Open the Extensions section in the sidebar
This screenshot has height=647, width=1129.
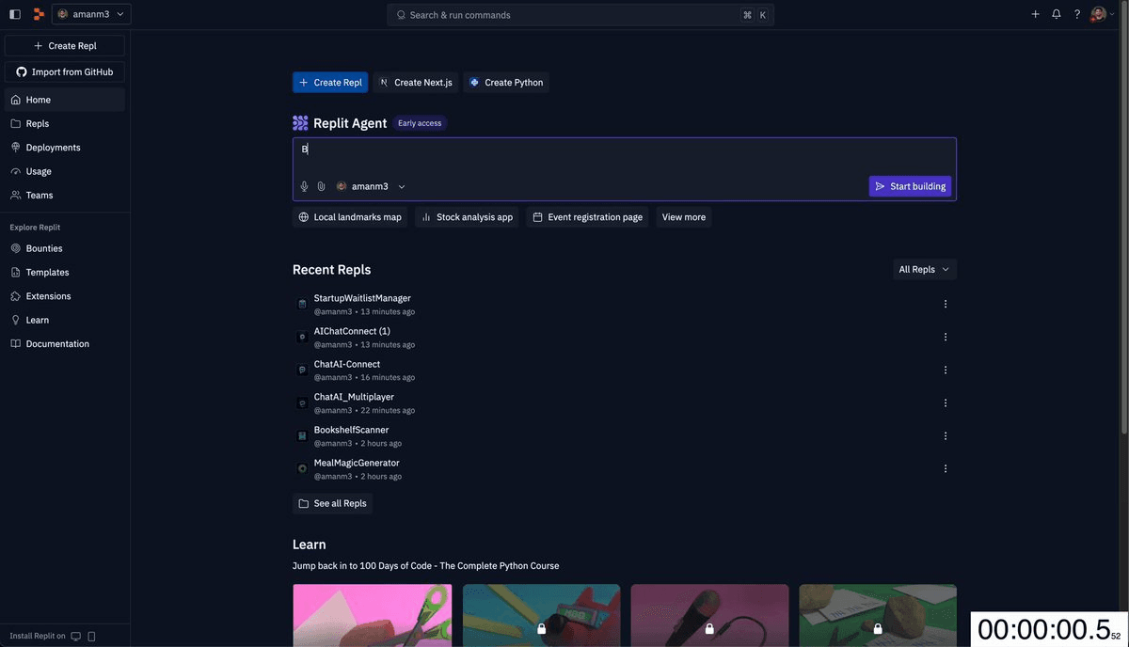pyautogui.click(x=47, y=295)
